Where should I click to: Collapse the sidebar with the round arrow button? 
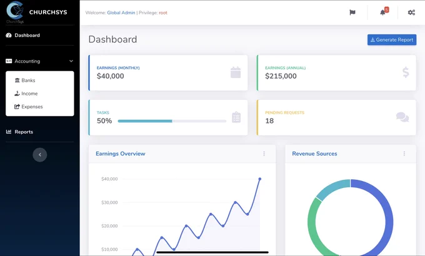coord(40,155)
